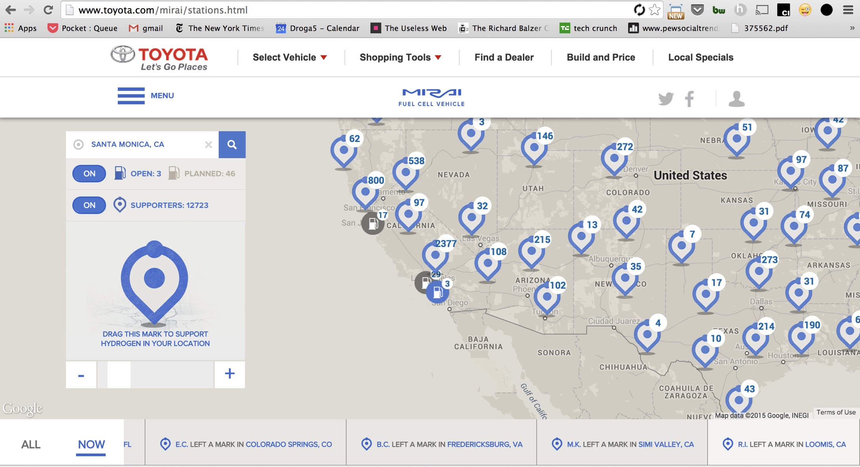
Task: Click the locate-me target icon
Action: (79, 144)
